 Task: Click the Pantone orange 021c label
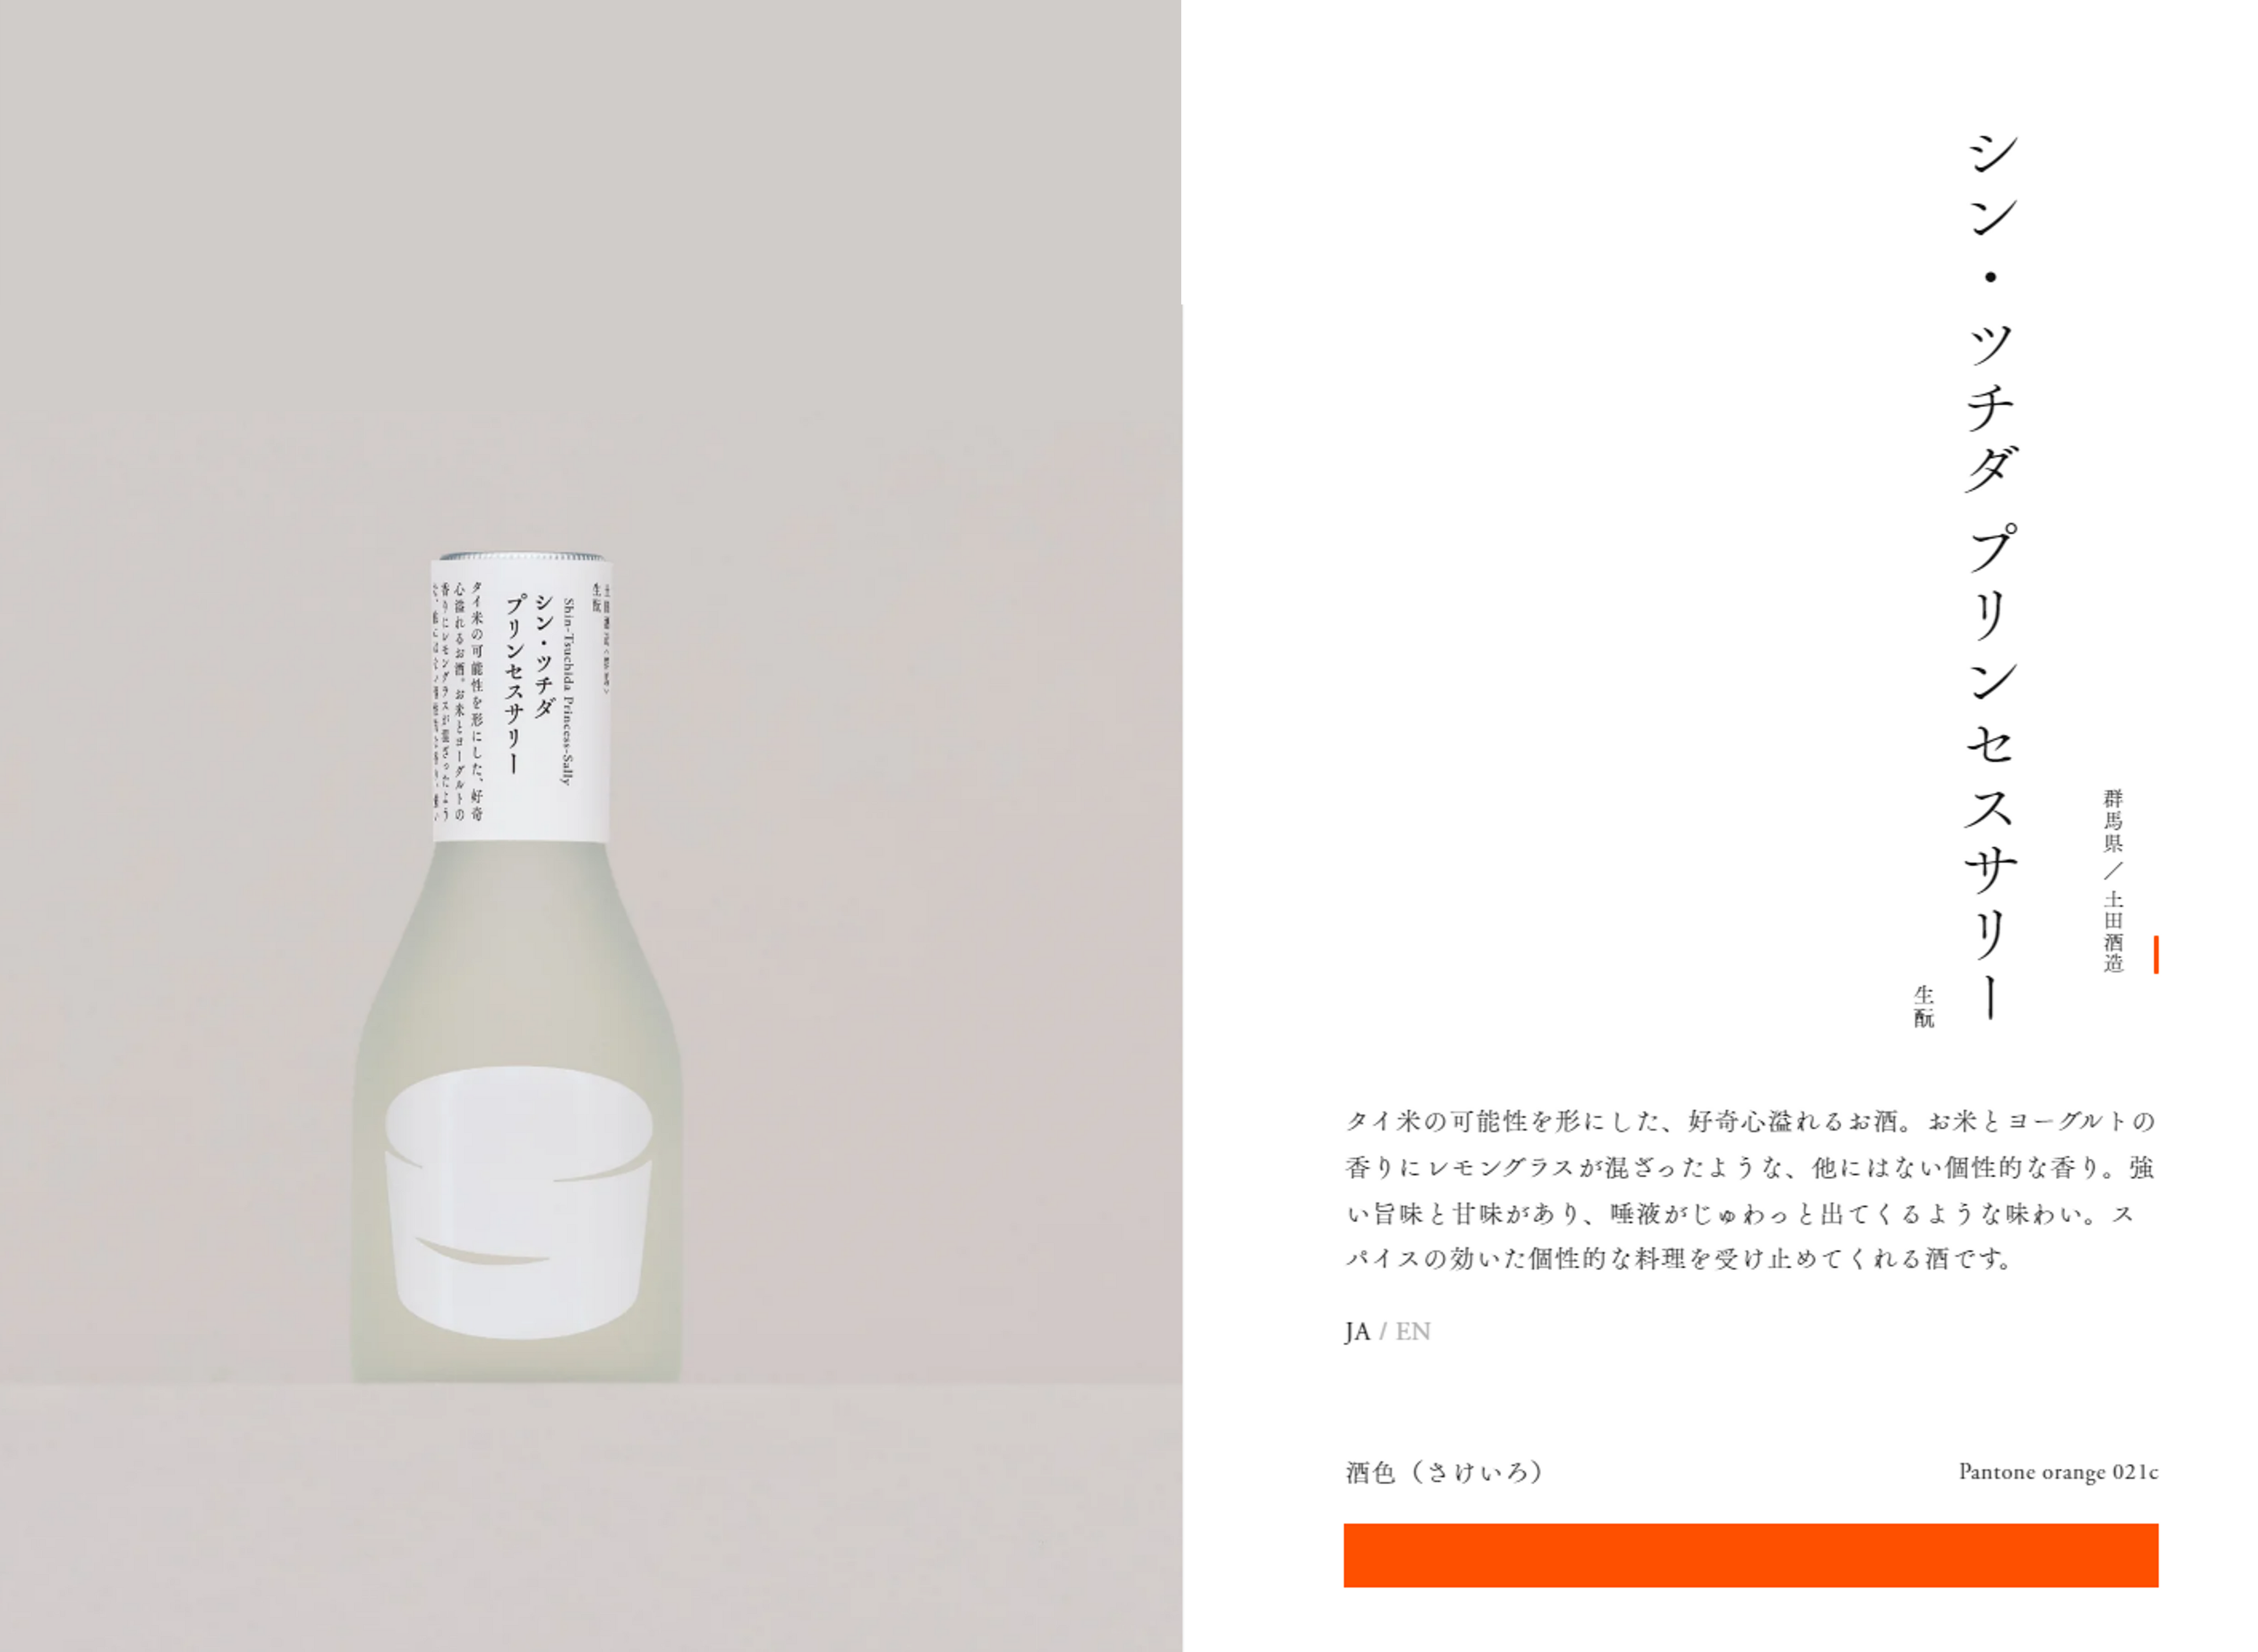click(x=2058, y=1472)
